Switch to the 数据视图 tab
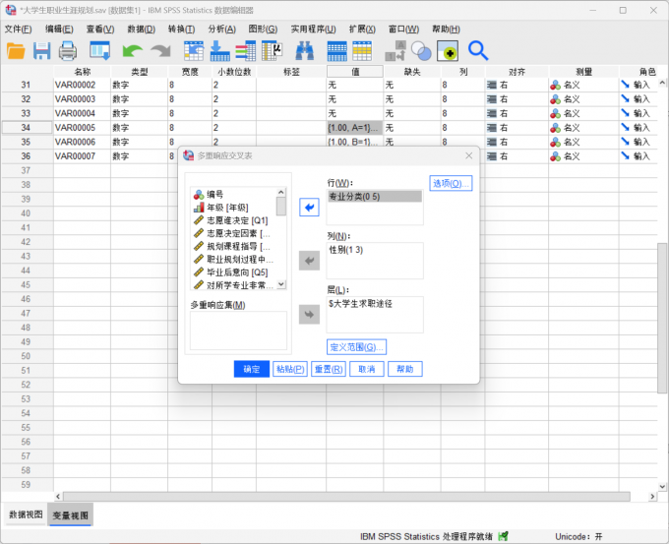 click(26, 514)
